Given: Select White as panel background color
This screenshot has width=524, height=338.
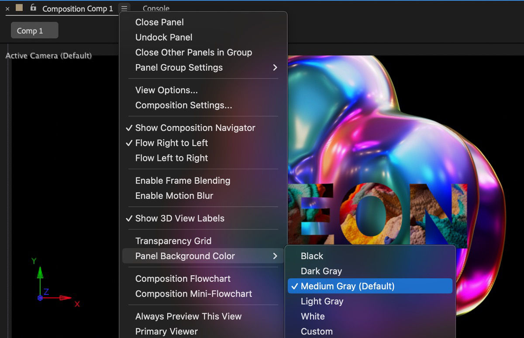Looking at the screenshot, I should tap(313, 316).
